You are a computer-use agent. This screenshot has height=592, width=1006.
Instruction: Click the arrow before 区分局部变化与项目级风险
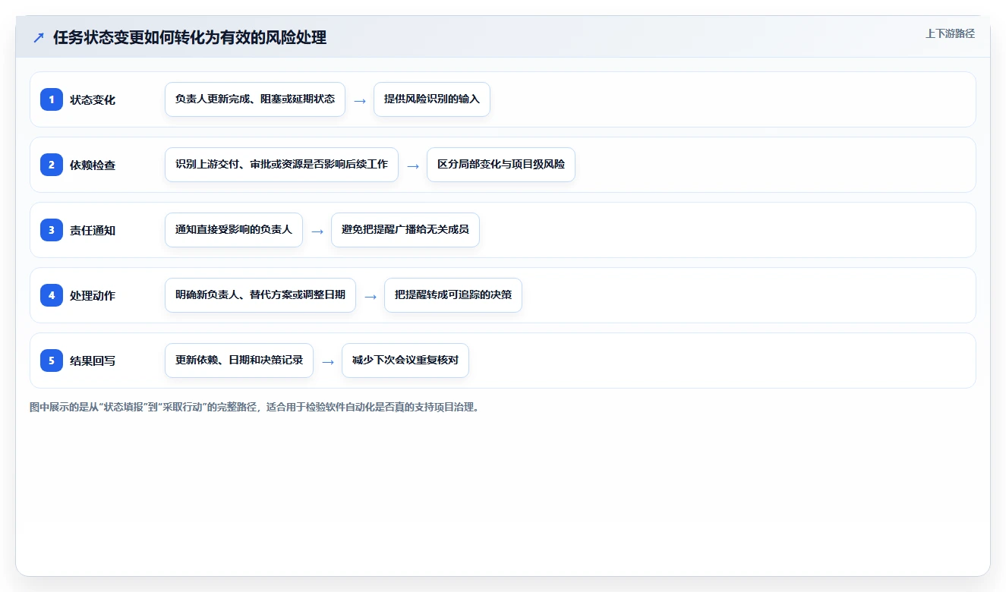click(x=413, y=166)
